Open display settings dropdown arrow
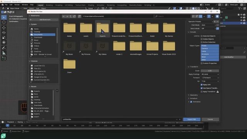 coord(204,16)
